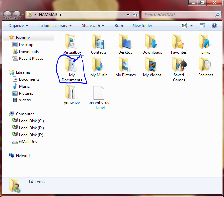Open the Share with dropdown
The width and height of the screenshot is (224, 197).
click(x=93, y=26)
